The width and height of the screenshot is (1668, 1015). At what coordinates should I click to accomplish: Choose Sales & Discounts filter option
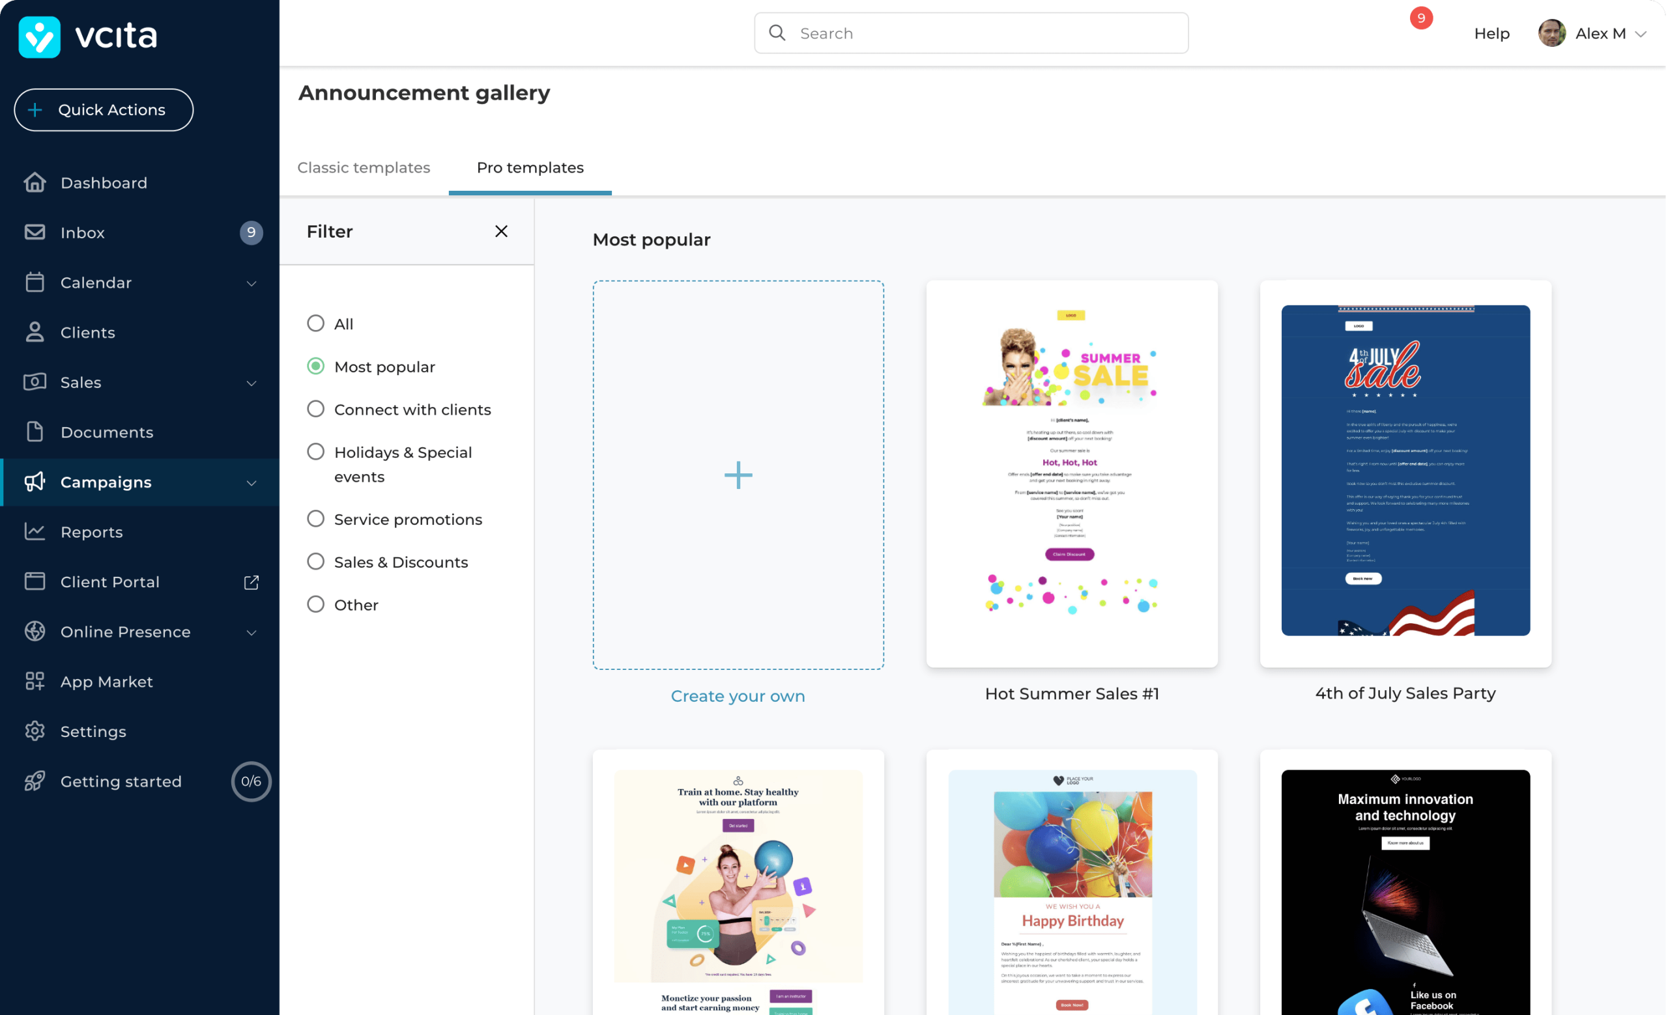[x=315, y=561]
